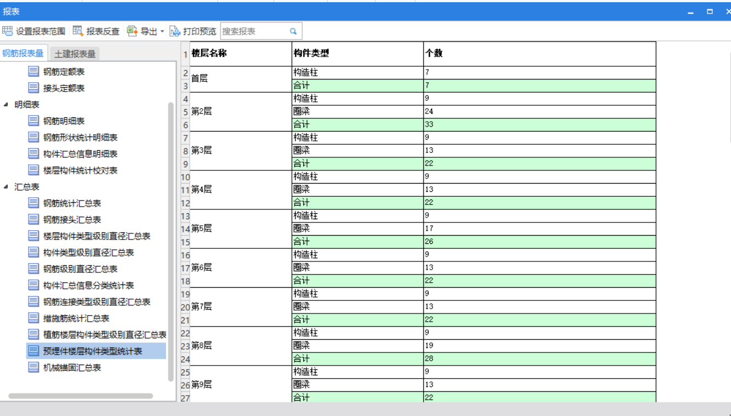This screenshot has height=416, width=731.
Task: Maximize the 报表 window
Action: (710, 12)
